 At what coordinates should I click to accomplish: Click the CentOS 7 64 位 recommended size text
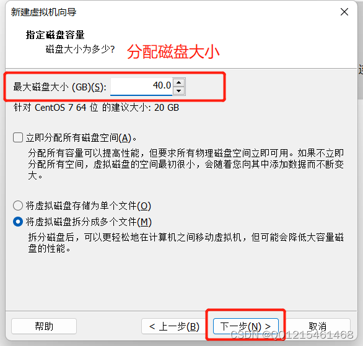(x=96, y=108)
